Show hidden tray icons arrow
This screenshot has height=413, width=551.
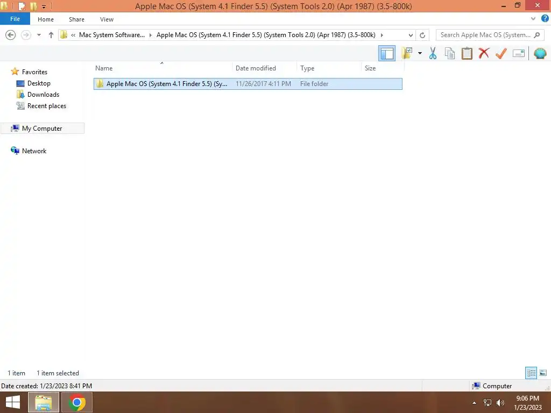coord(475,403)
